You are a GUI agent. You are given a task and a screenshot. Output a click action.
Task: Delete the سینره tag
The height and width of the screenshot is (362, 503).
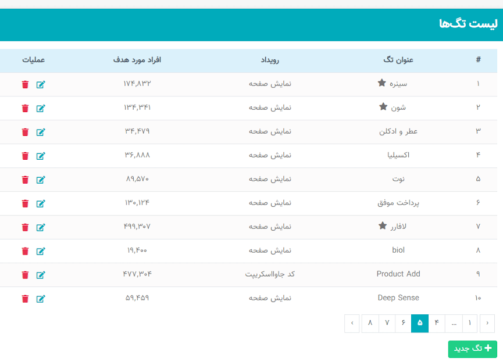pos(25,85)
